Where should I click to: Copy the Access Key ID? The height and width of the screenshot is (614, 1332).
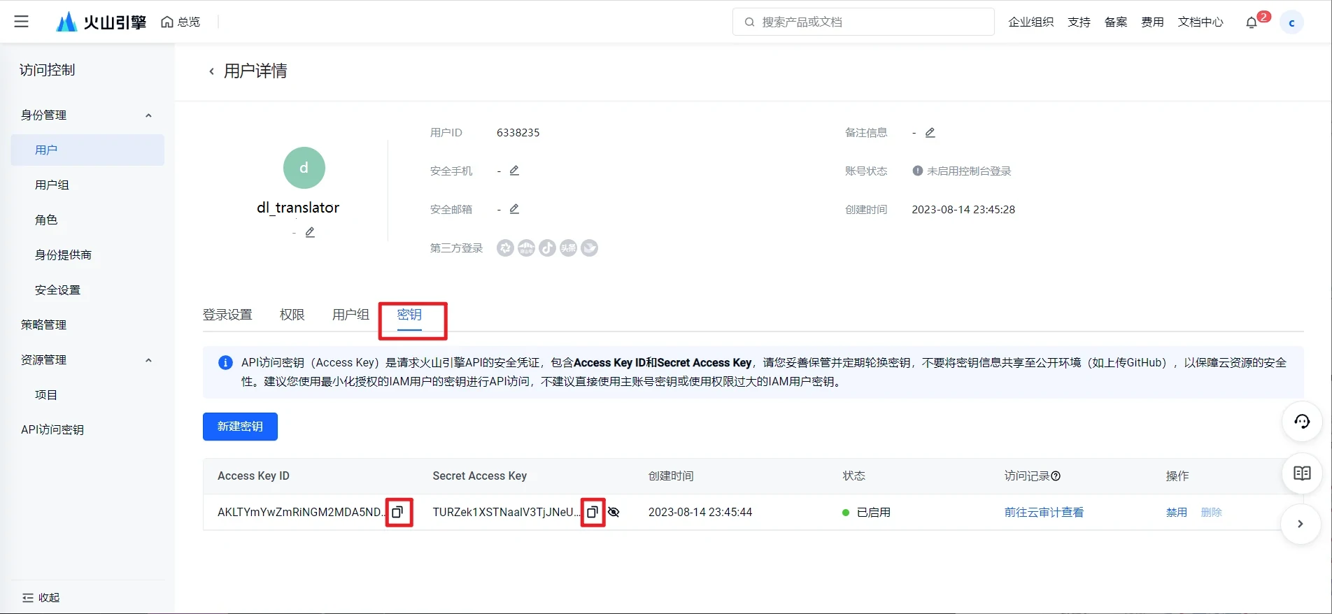(397, 512)
